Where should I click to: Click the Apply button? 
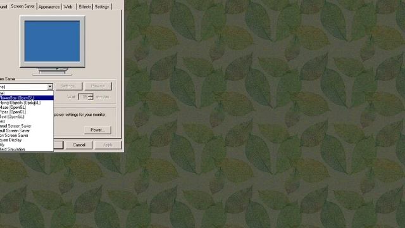pos(108,145)
